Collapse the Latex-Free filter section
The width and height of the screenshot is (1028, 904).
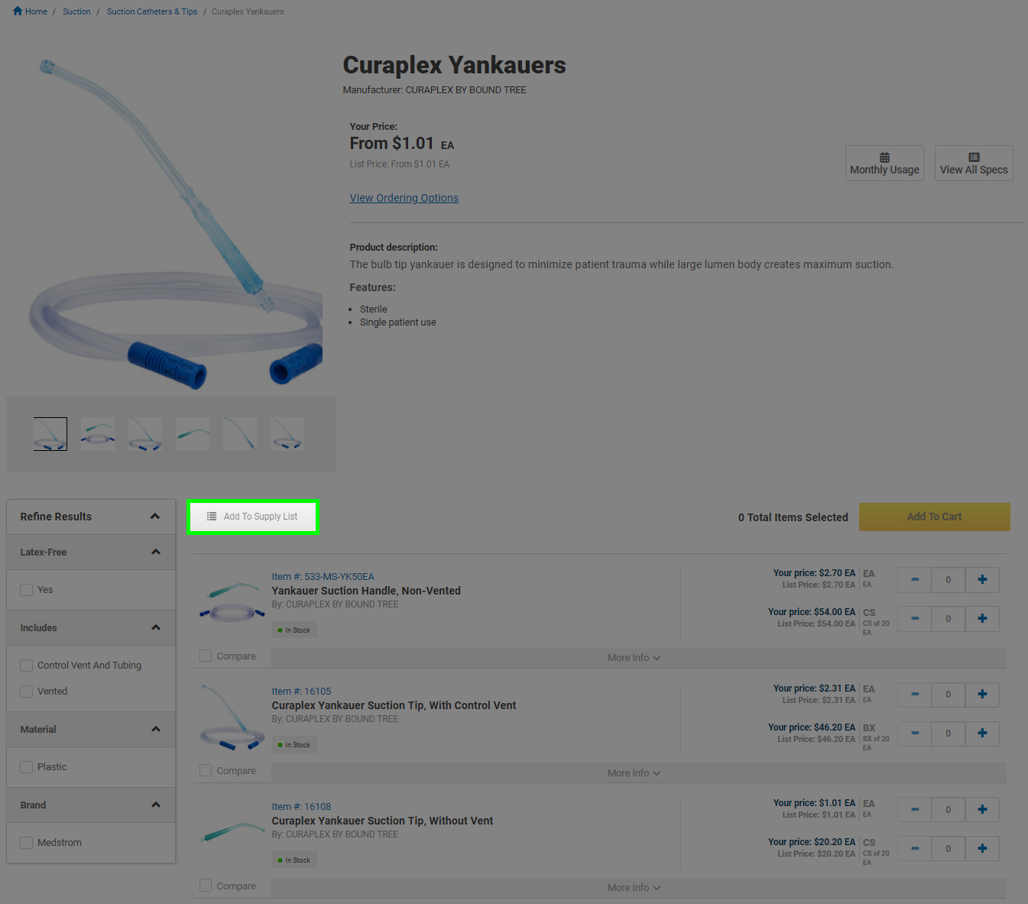pos(156,552)
